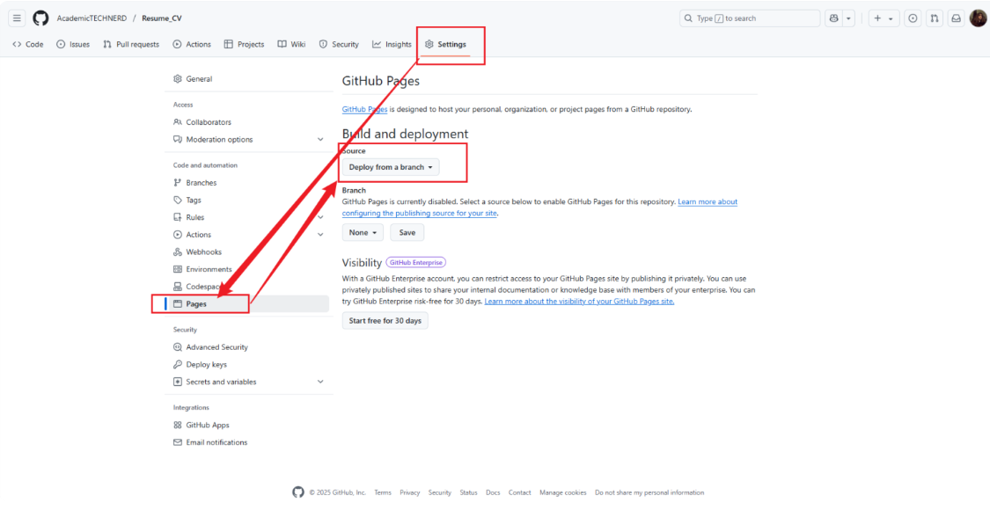The image size is (990, 510).
Task: Open the plus create-new menu
Action: 884,18
